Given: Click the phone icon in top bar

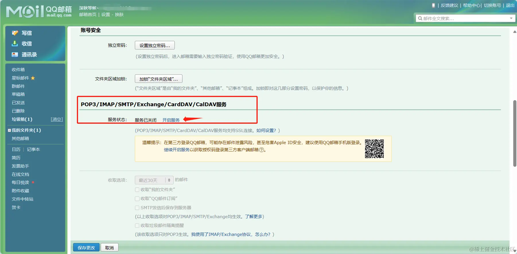Looking at the screenshot, I should 434,5.
